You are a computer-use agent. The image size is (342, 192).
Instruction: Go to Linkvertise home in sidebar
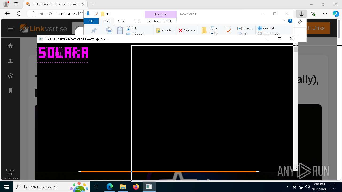click(10, 46)
